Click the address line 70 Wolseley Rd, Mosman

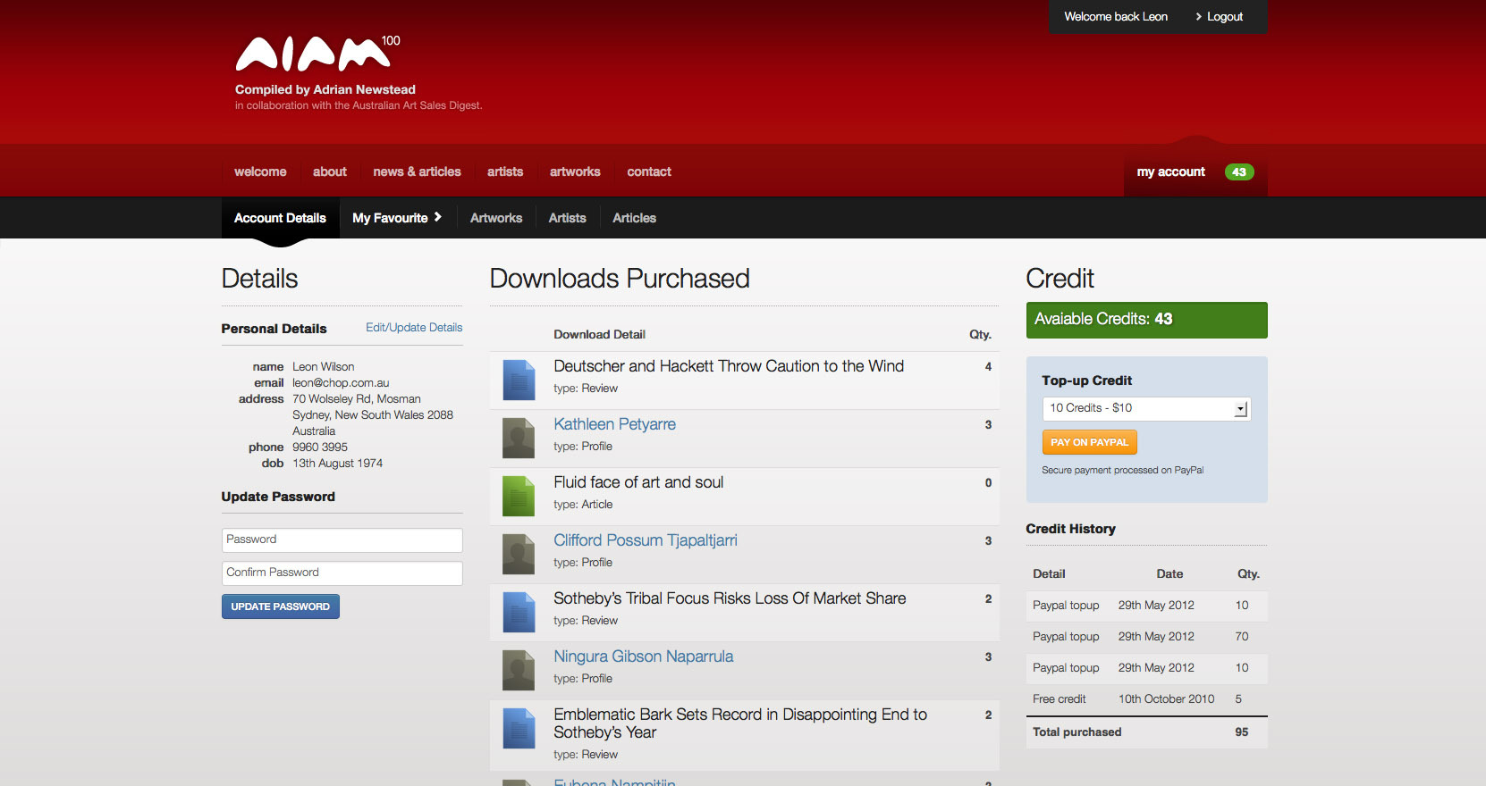pos(356,399)
